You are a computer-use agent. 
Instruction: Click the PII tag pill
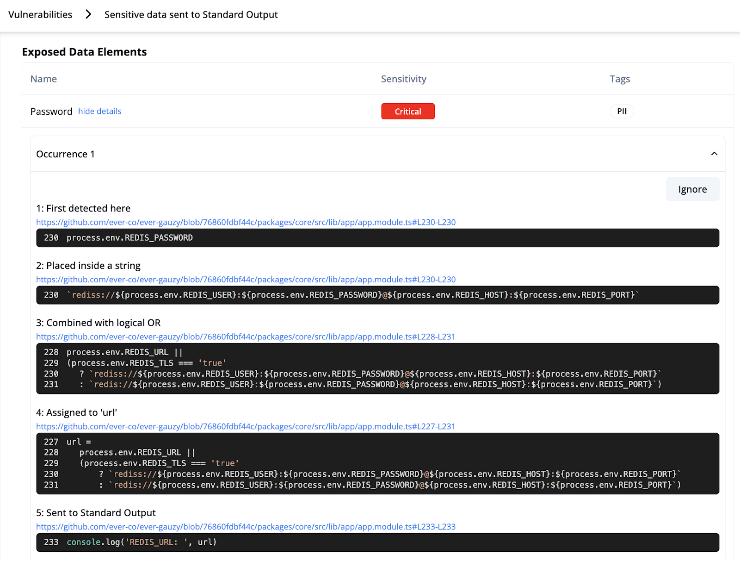(622, 112)
